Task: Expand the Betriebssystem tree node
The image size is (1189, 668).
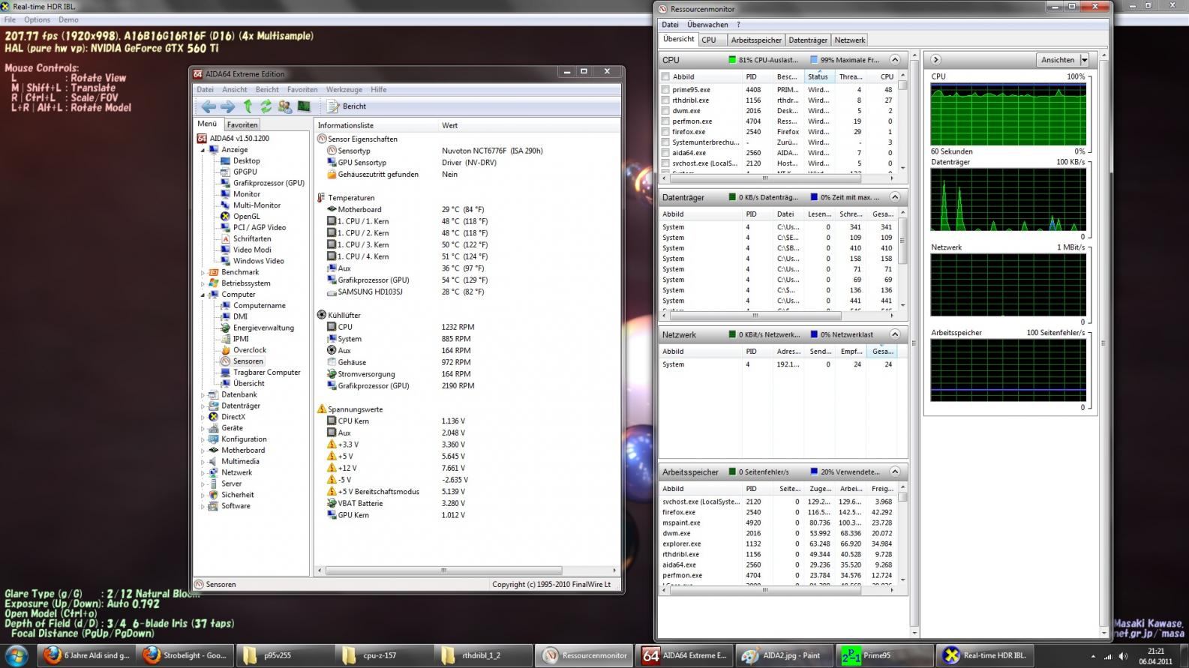Action: [203, 283]
